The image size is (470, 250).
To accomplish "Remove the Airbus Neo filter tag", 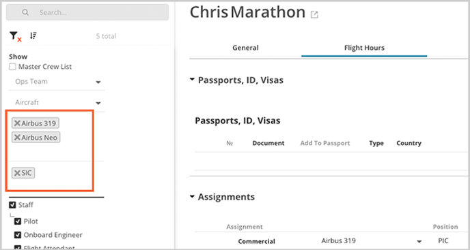I will point(17,137).
